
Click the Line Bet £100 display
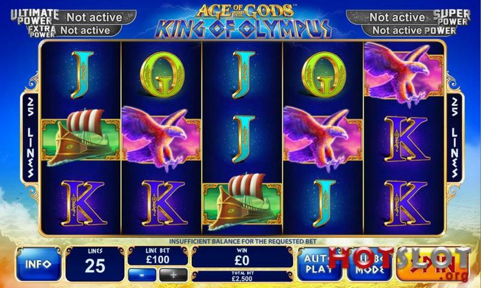point(158,256)
